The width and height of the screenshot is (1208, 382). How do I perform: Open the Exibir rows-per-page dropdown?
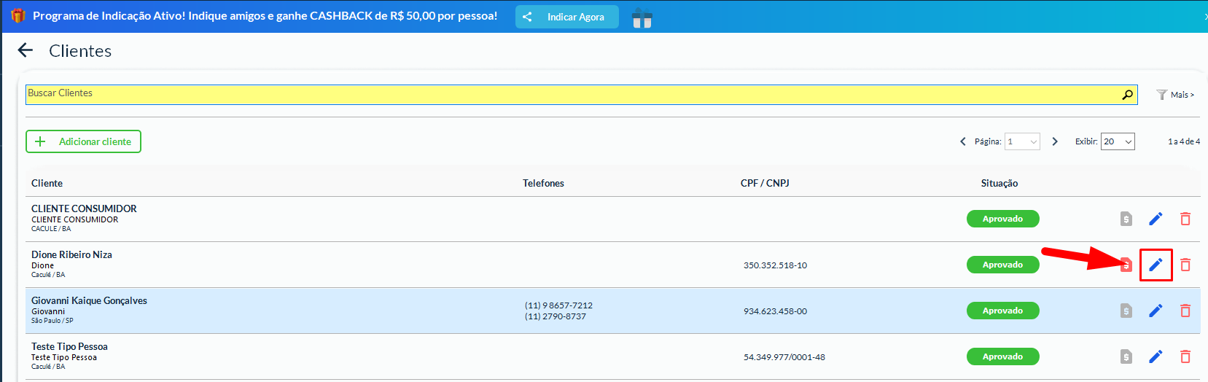tap(1117, 141)
